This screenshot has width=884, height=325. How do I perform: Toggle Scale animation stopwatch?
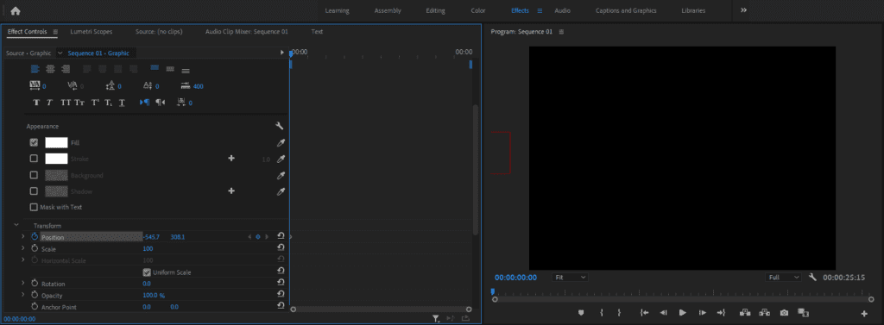point(35,248)
